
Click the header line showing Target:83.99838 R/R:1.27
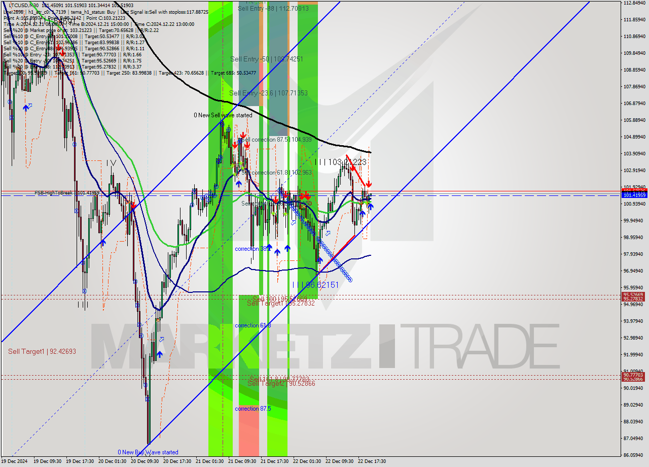click(x=74, y=42)
